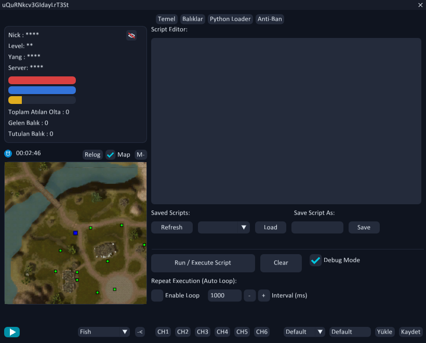This screenshot has width=426, height=343.
Task: Switch to the Temel tab
Action: 167,19
